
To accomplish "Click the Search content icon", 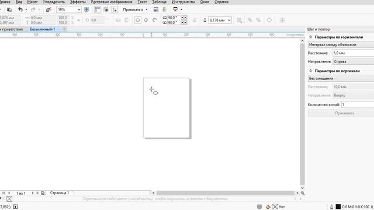I will pos(49,9).
